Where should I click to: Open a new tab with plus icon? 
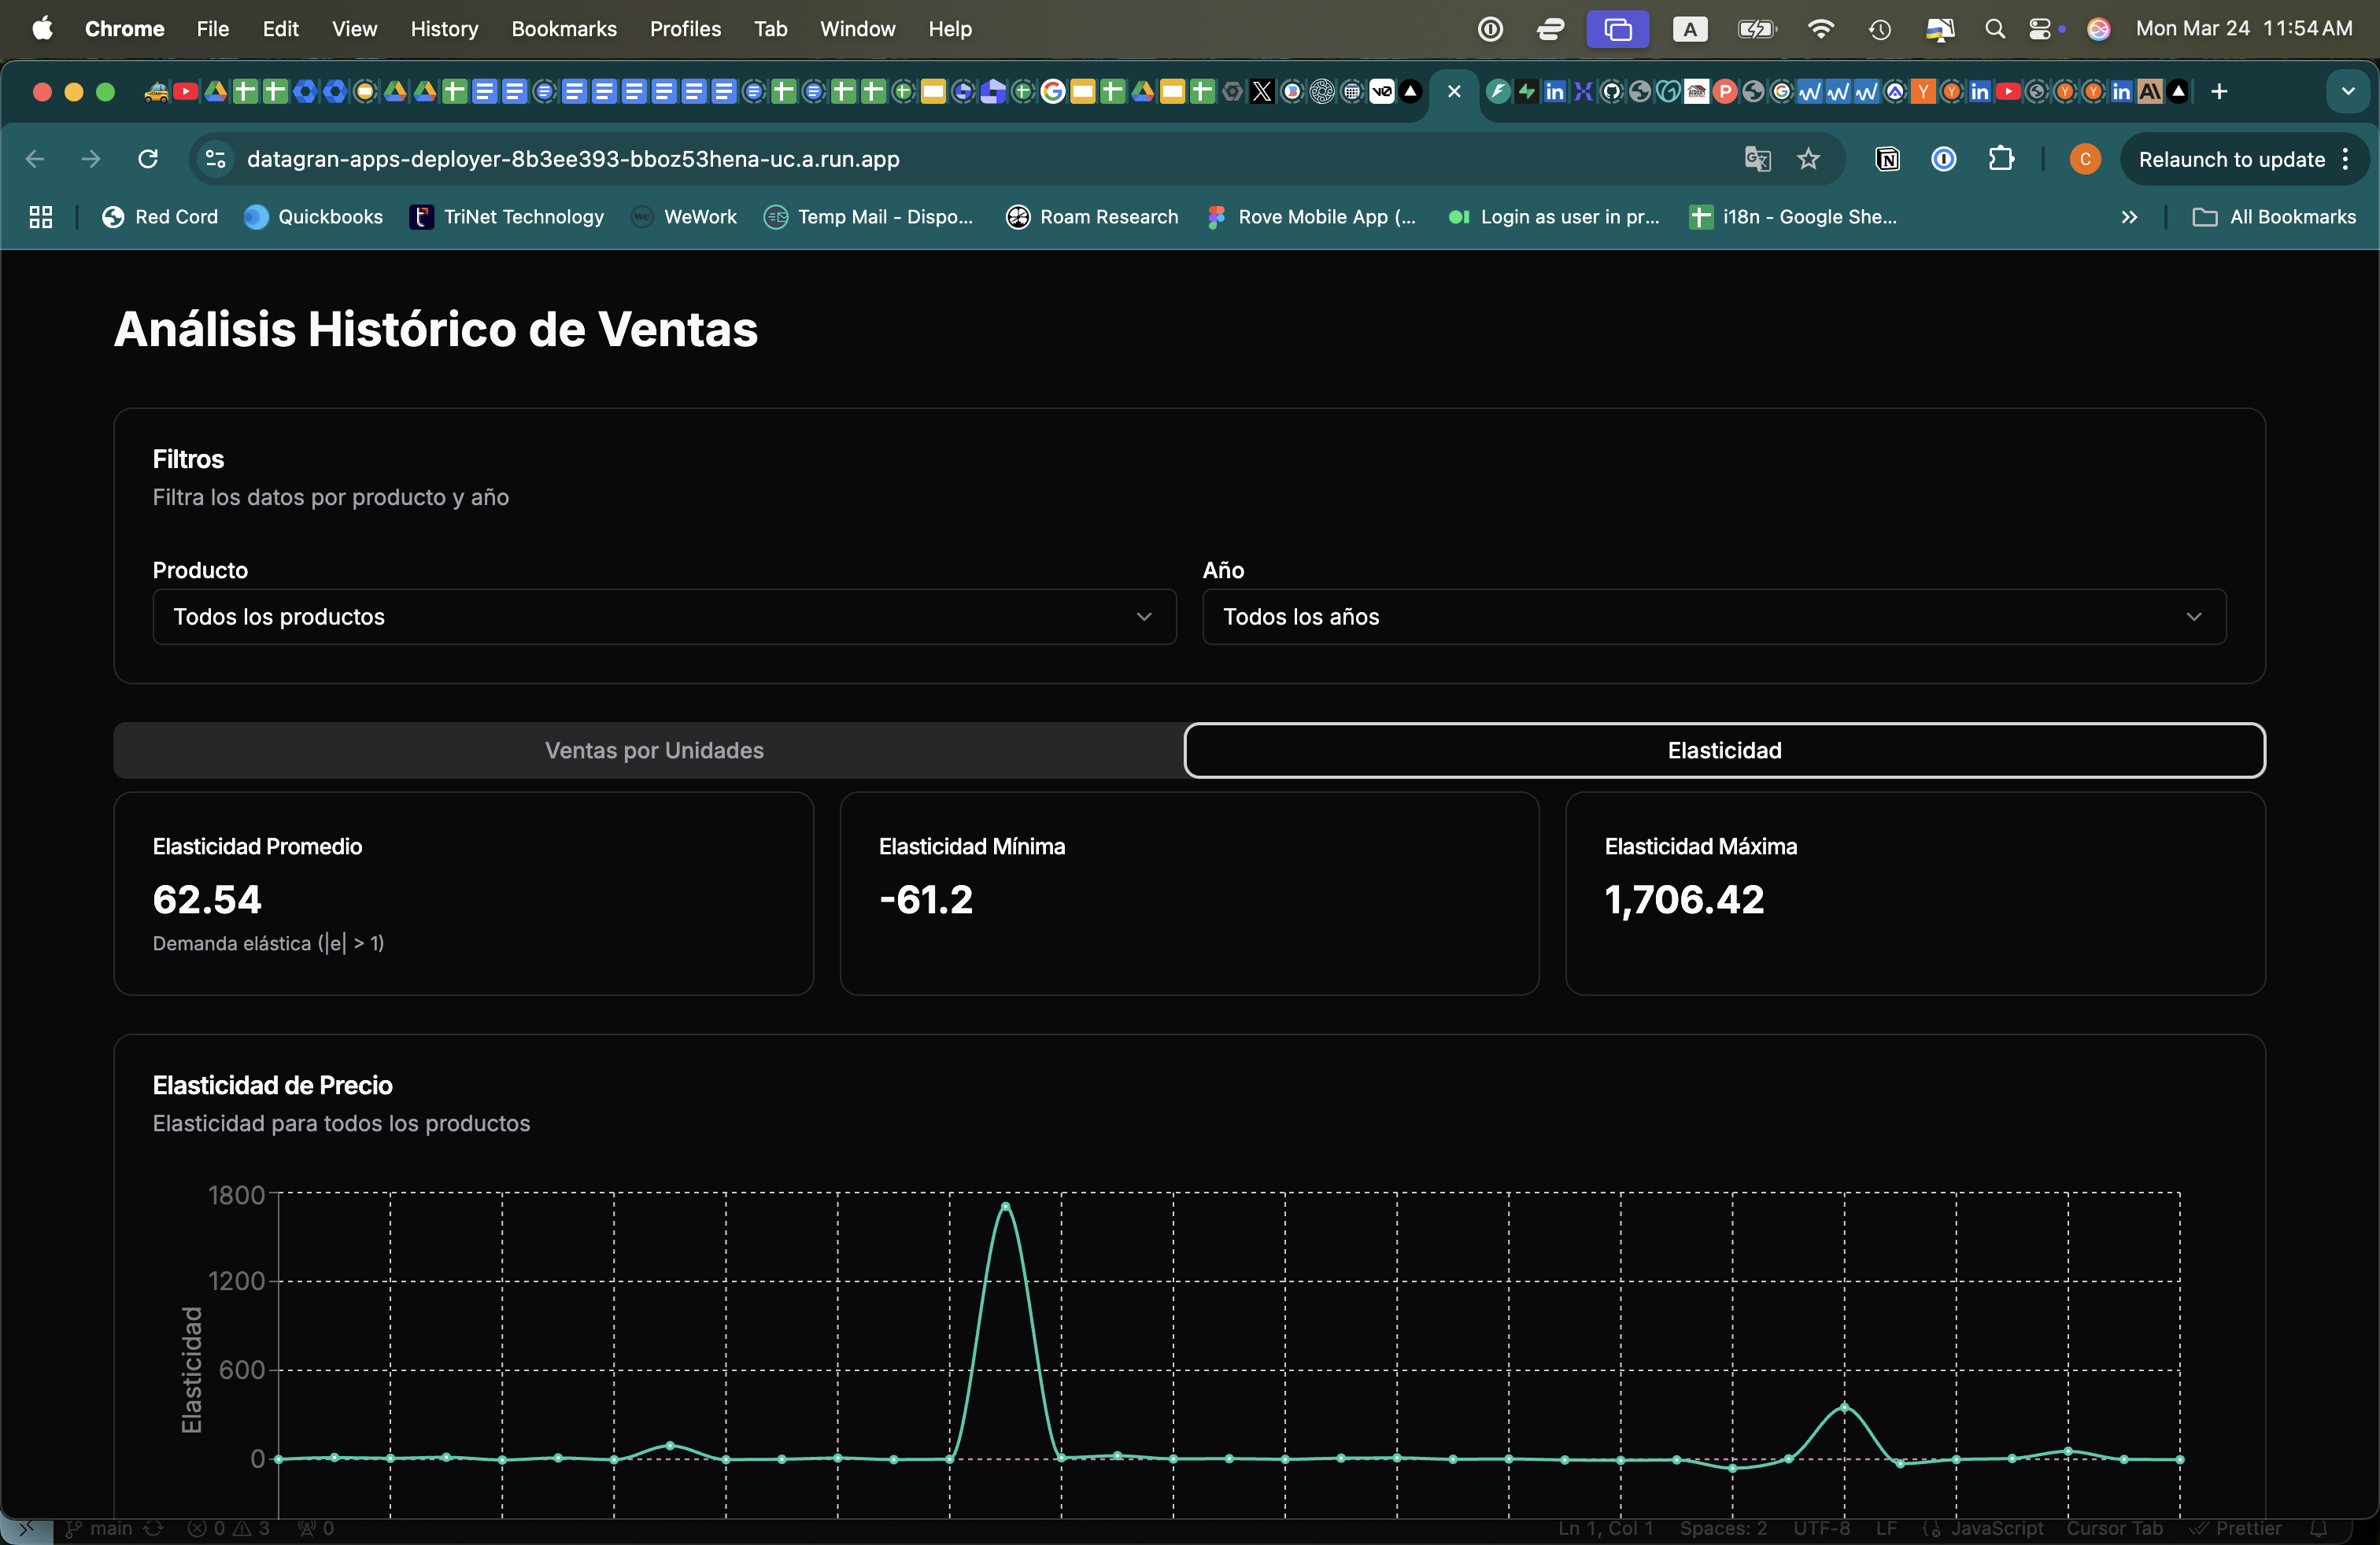(x=2219, y=92)
